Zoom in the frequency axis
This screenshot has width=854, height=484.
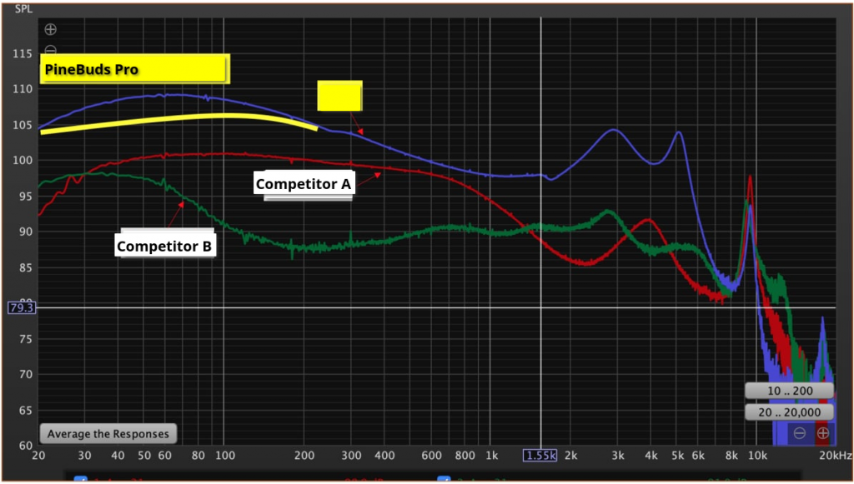(822, 433)
